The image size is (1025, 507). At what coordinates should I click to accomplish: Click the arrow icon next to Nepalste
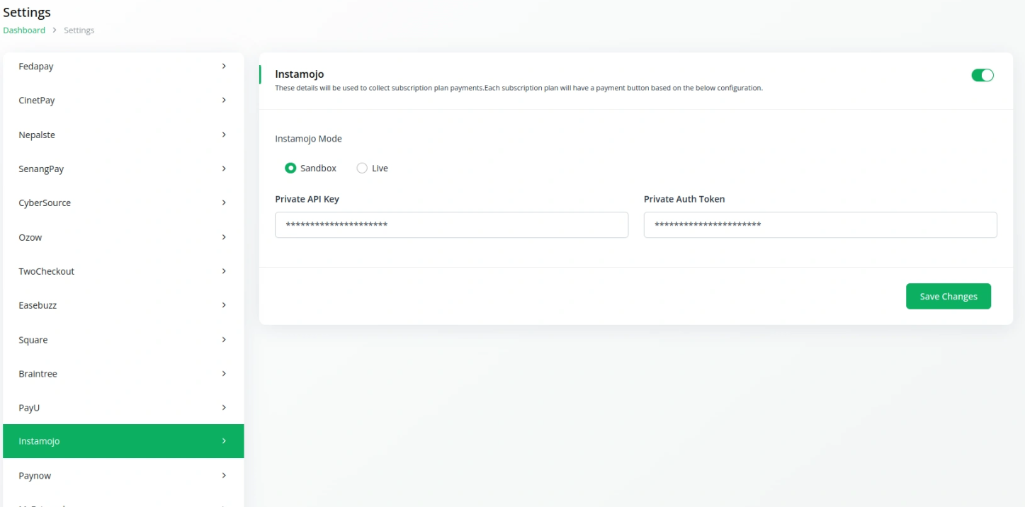(224, 135)
